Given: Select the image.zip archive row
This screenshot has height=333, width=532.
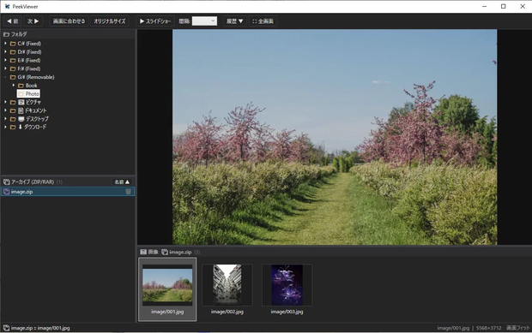Looking at the screenshot, I should tap(68, 192).
